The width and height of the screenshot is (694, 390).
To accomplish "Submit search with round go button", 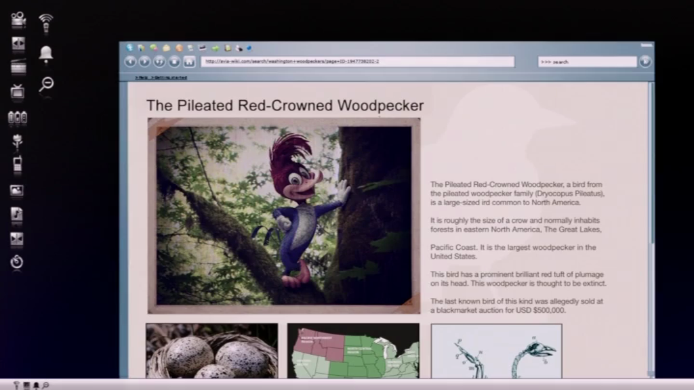I will 645,62.
